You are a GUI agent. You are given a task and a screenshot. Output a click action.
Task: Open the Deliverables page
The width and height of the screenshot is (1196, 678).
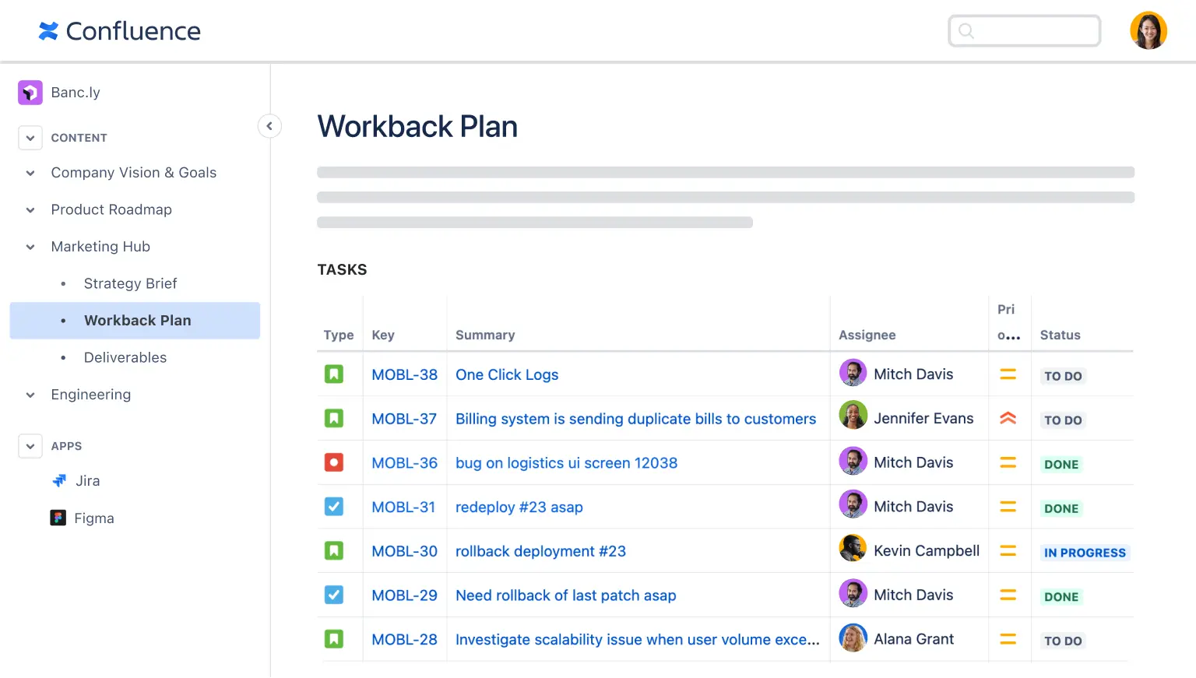click(x=125, y=357)
